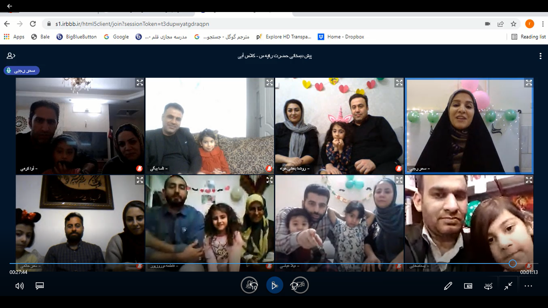Viewport: 548px width, 308px height.
Task: Open the Home - Dropbox bookmark
Action: tap(341, 36)
